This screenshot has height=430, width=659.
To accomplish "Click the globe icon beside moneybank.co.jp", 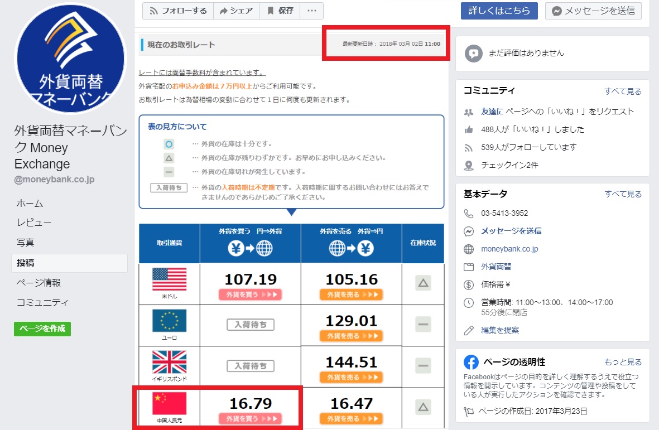I will pos(469,249).
